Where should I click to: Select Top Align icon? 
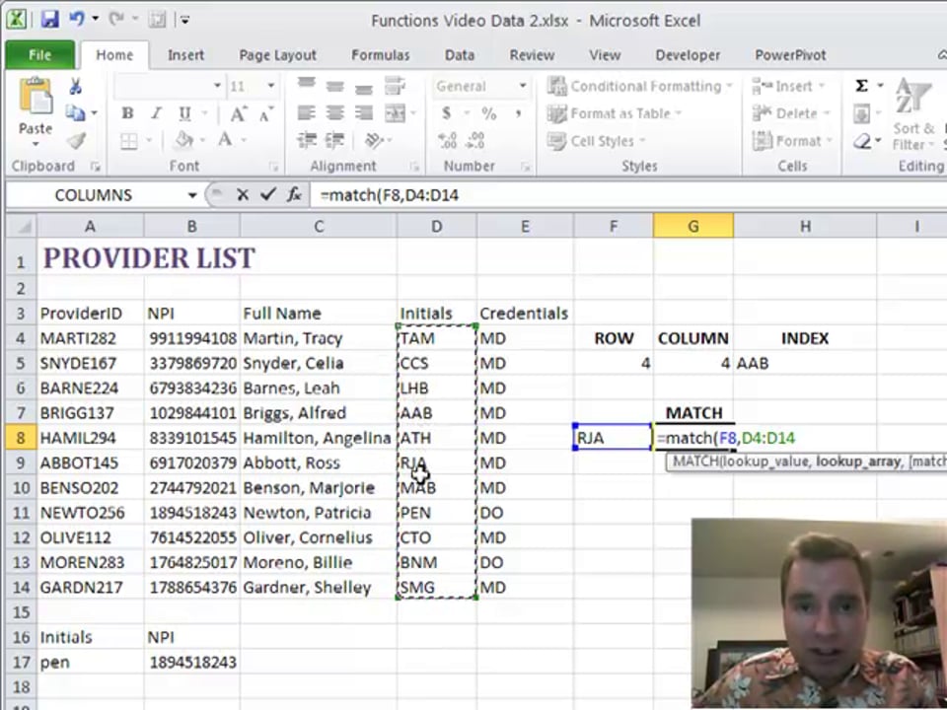click(x=306, y=85)
